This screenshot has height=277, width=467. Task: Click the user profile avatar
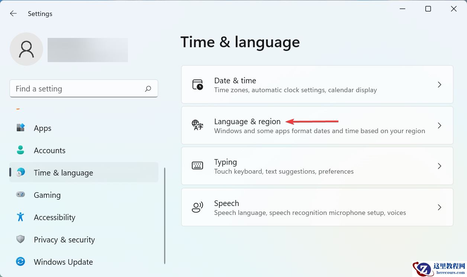26,49
